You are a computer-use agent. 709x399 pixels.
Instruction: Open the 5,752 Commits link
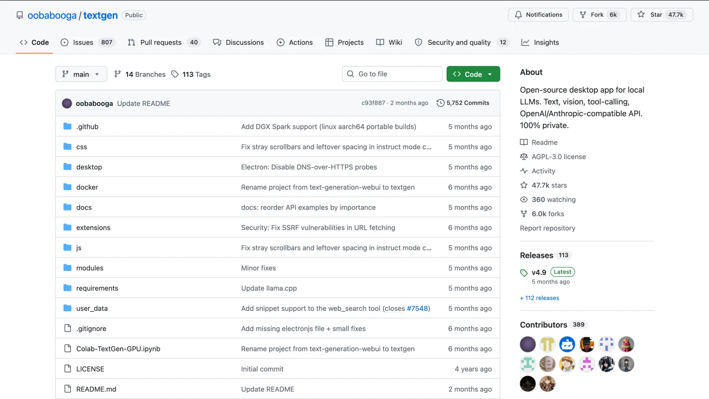tap(463, 103)
